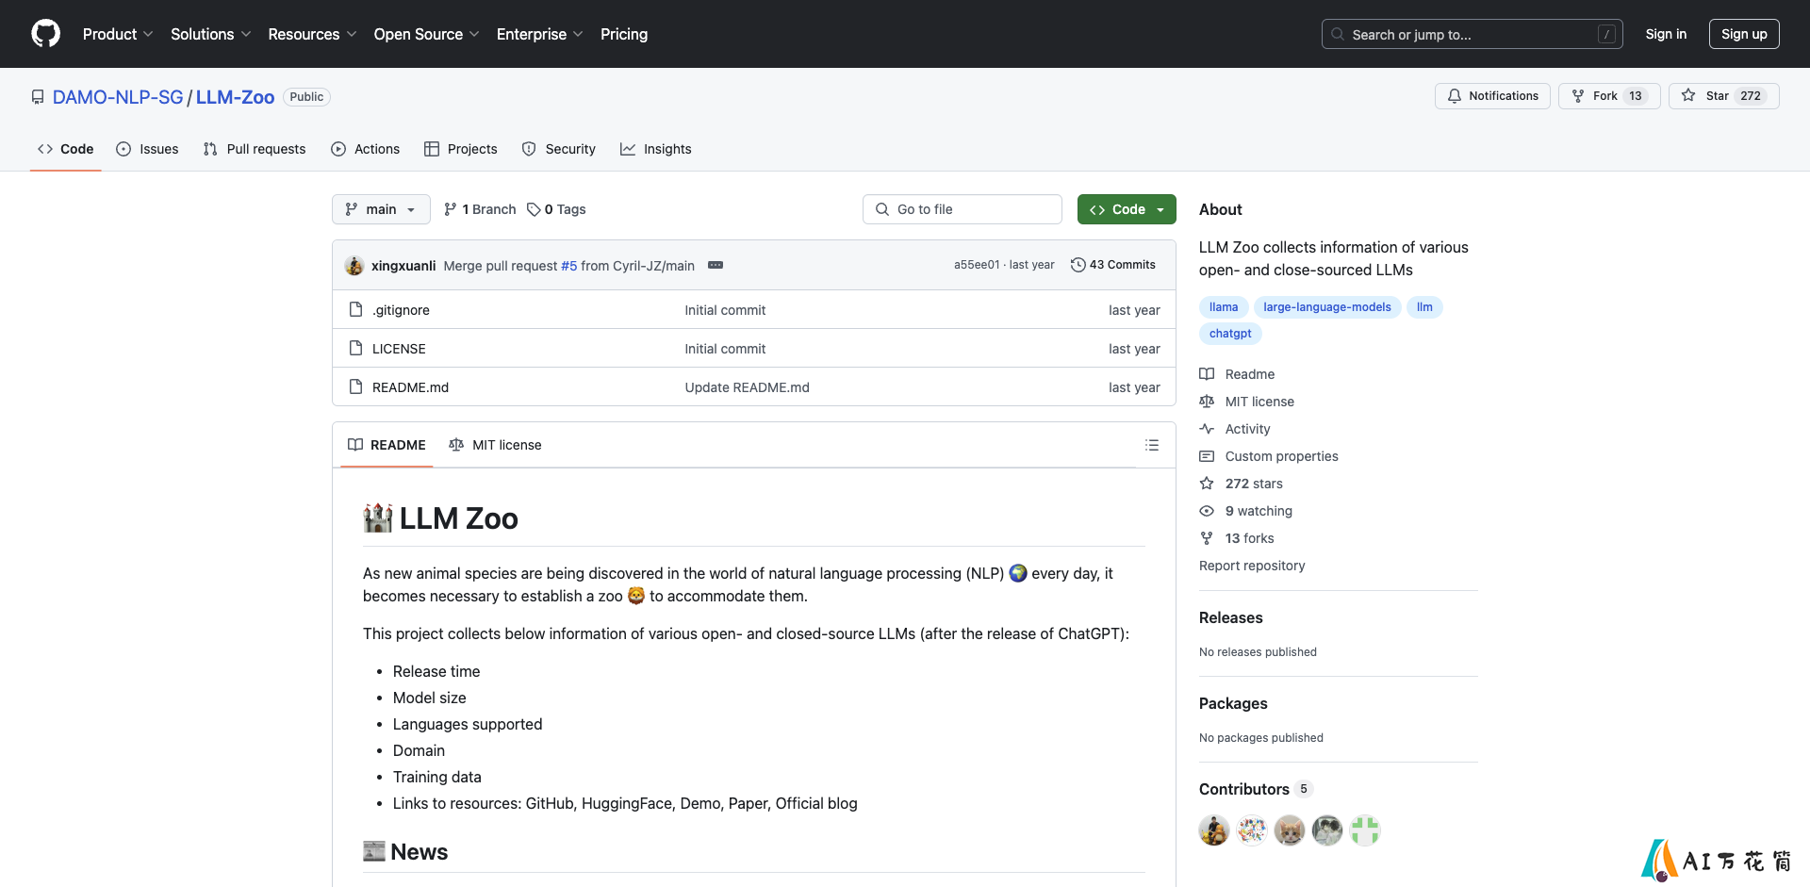The width and height of the screenshot is (1810, 887).
Task: Open the fourth contributor avatar
Action: (x=1327, y=830)
